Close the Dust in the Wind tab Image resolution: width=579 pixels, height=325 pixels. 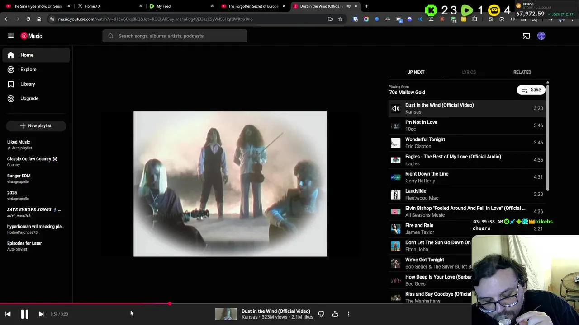[356, 6]
